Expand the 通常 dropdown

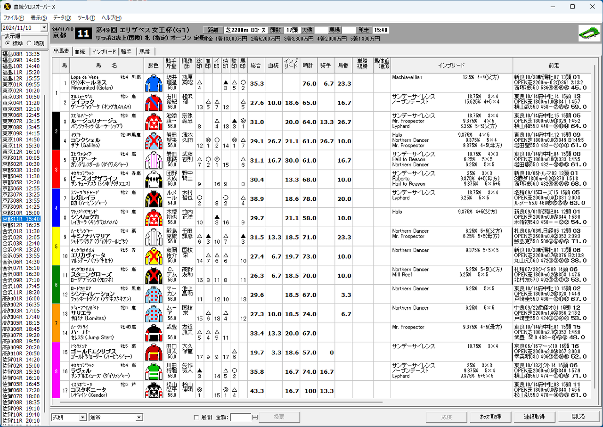click(139, 417)
